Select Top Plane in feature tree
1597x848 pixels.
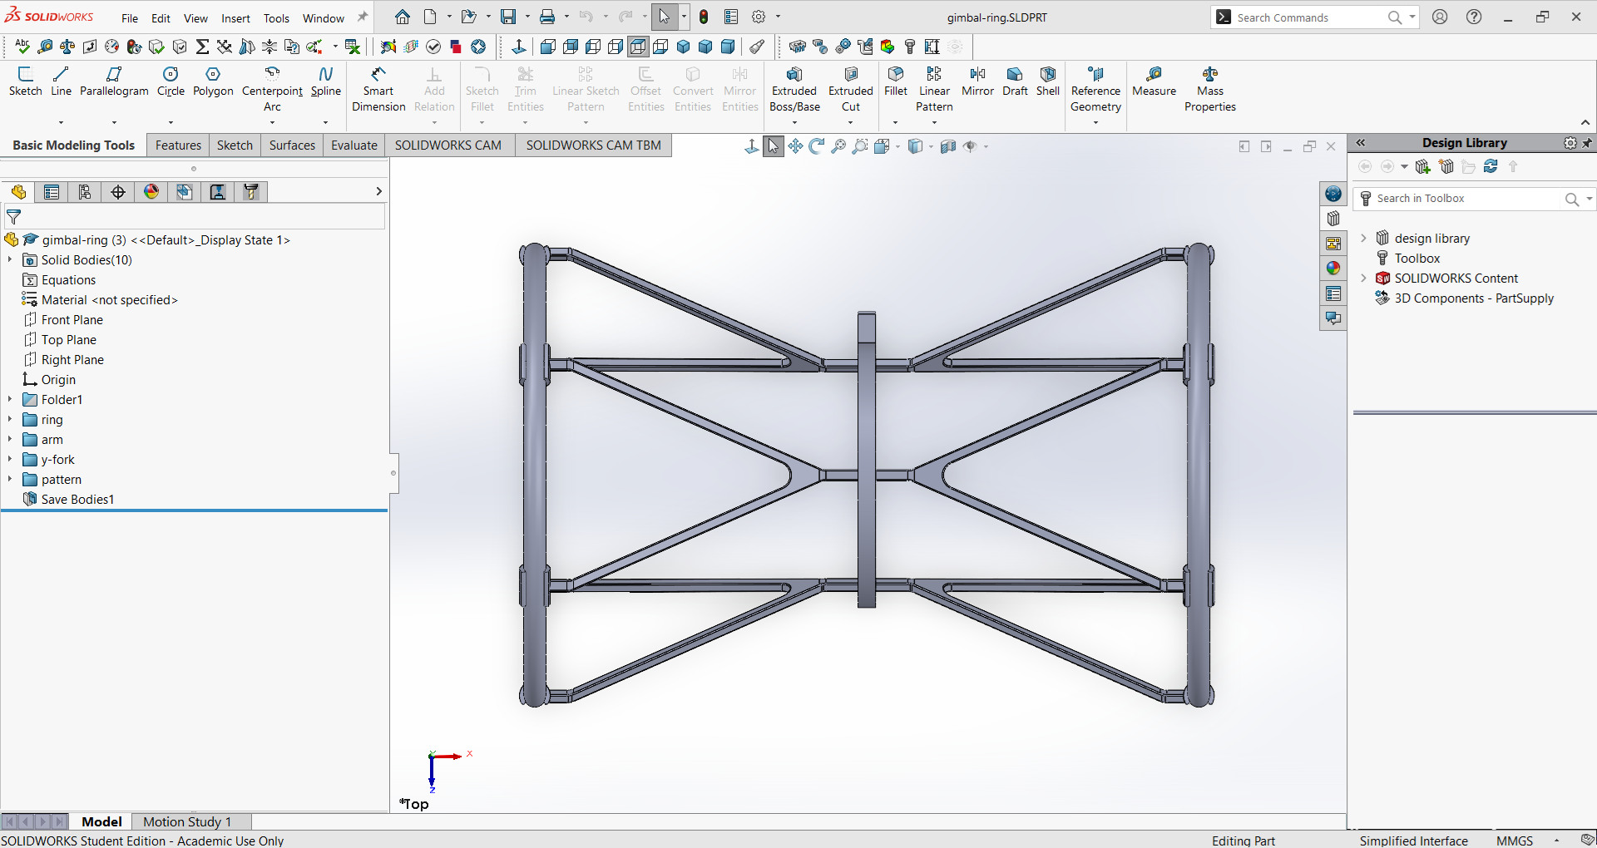pyautogui.click(x=68, y=340)
